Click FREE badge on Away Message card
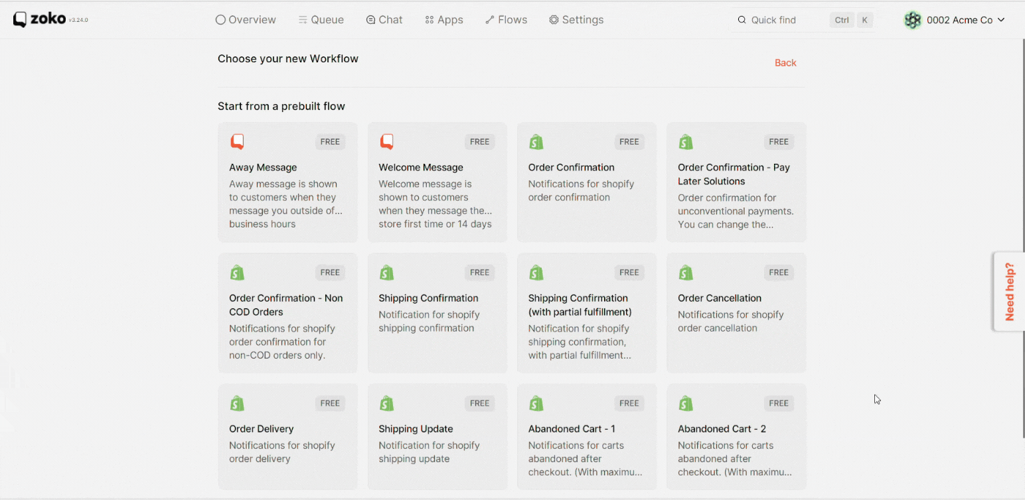 pos(330,142)
